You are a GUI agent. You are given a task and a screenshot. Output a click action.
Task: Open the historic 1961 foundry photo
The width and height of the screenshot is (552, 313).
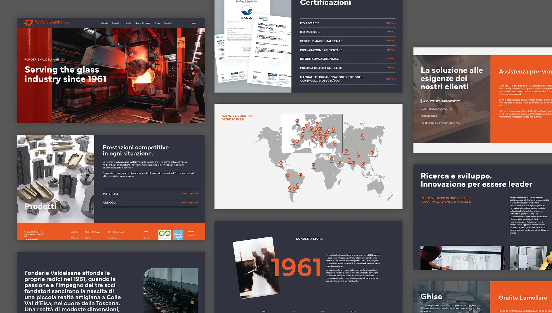point(256,268)
